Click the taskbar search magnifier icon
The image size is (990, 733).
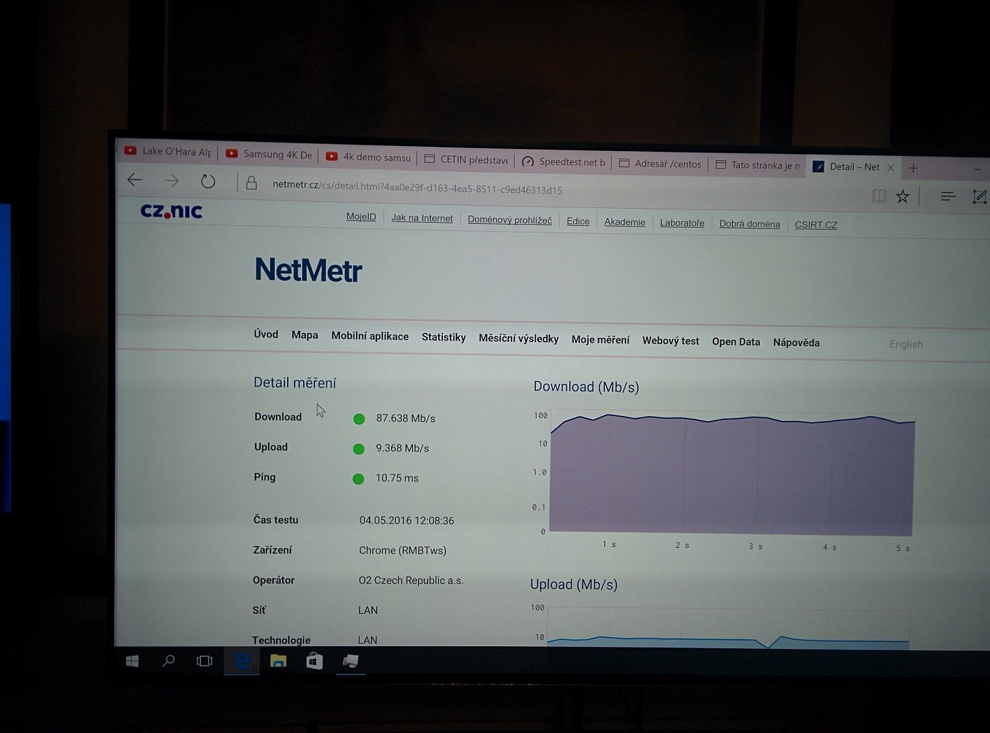click(168, 661)
